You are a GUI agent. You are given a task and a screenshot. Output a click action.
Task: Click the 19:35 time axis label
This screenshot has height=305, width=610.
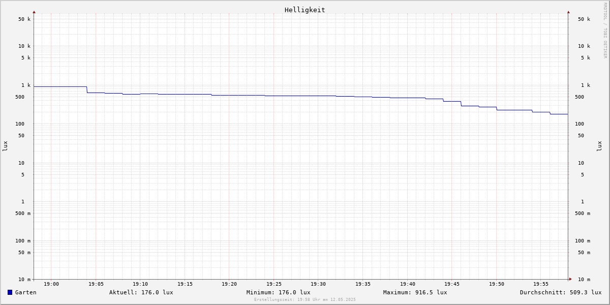tap(363, 284)
